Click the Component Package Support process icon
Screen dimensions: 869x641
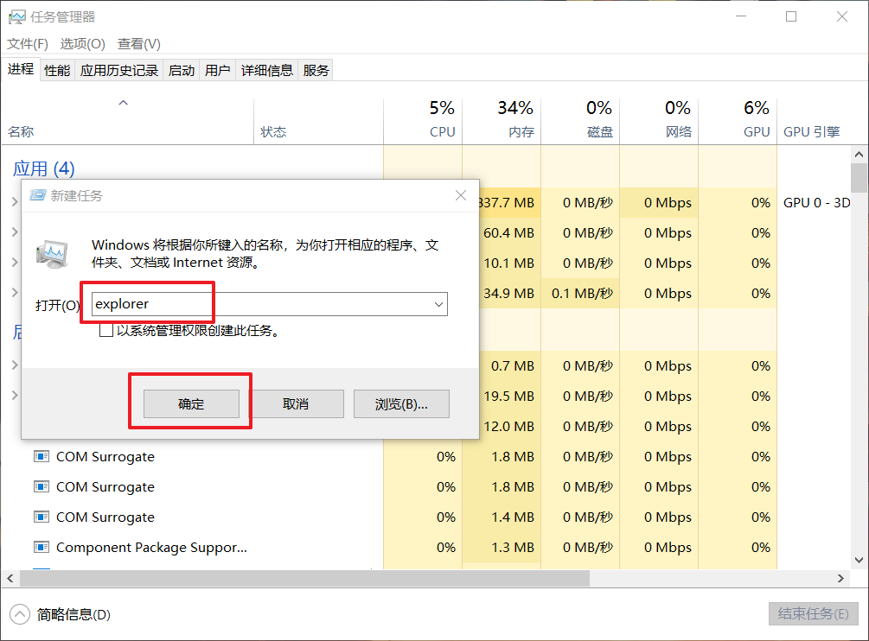pyautogui.click(x=41, y=547)
